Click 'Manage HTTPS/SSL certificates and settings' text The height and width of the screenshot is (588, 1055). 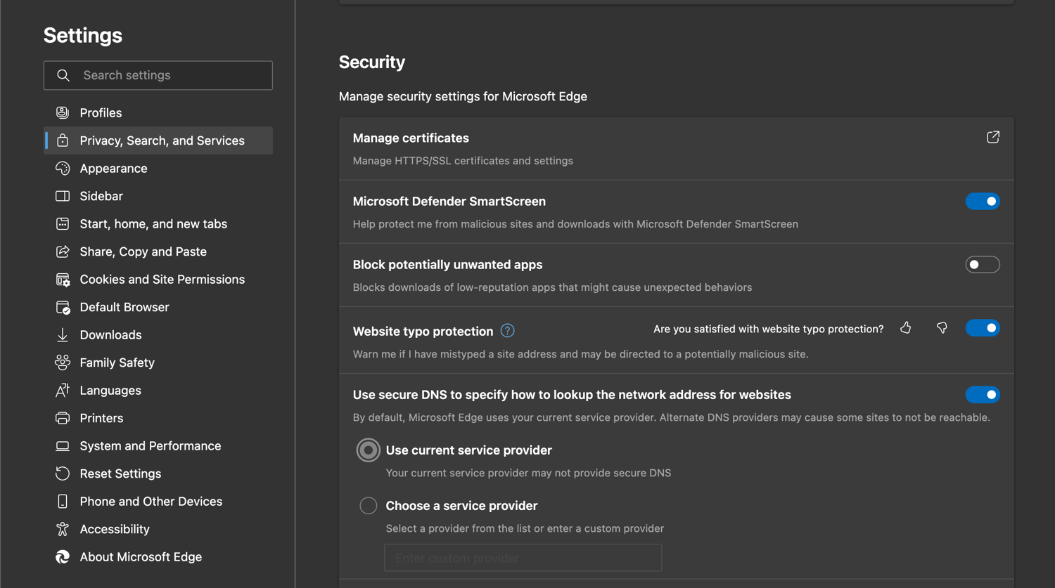tap(463, 161)
